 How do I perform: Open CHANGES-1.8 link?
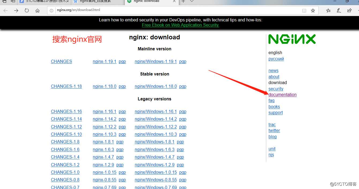click(x=65, y=142)
